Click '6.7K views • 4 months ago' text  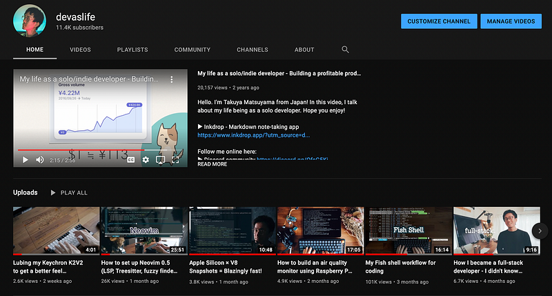[484, 282]
